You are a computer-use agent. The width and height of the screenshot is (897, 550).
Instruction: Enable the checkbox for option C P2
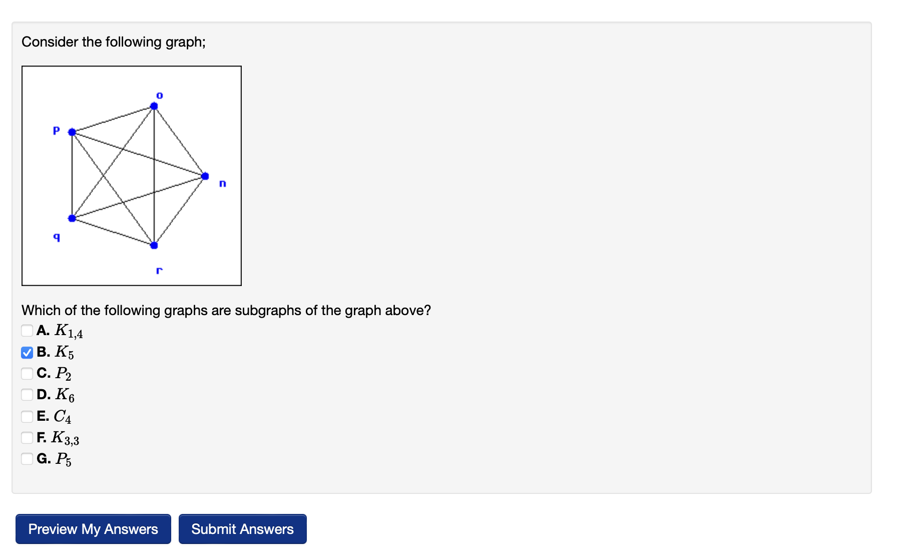click(26, 373)
